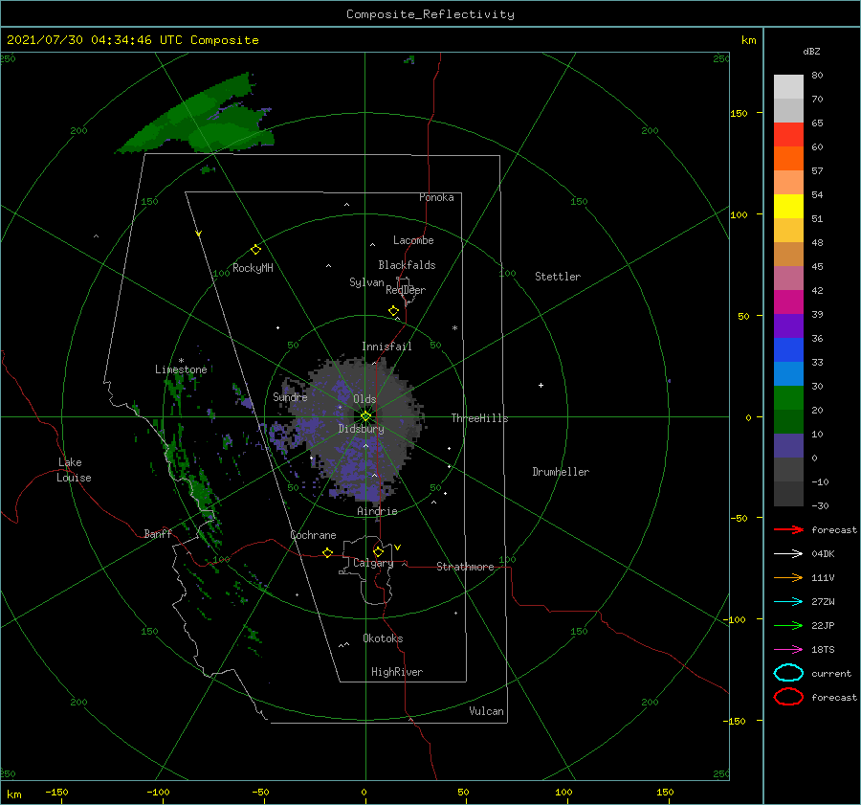Pick the light gray 80 dBZ swatch
Screen dimensions: 861x805
click(x=788, y=87)
